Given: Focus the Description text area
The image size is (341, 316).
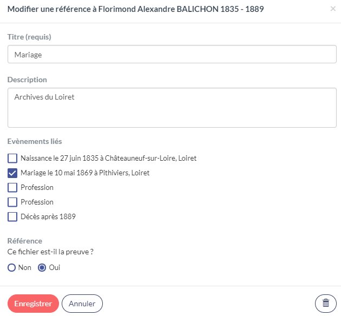Looking at the screenshot, I should click(172, 108).
